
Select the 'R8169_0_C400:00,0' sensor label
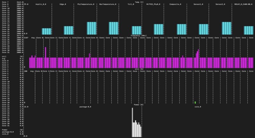coord(243,4)
